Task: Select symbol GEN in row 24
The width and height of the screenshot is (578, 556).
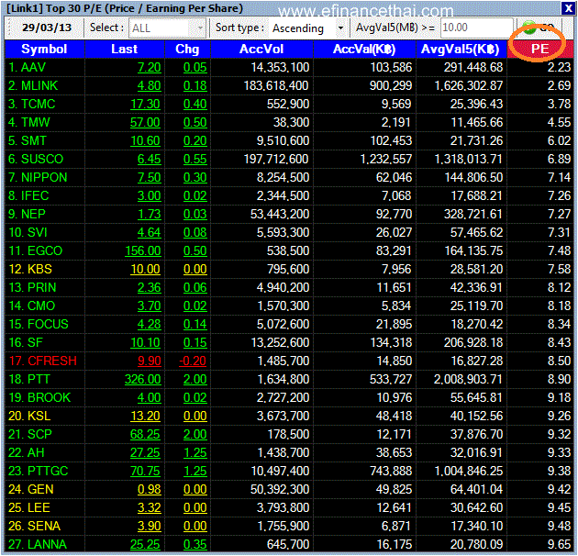Action: point(40,490)
